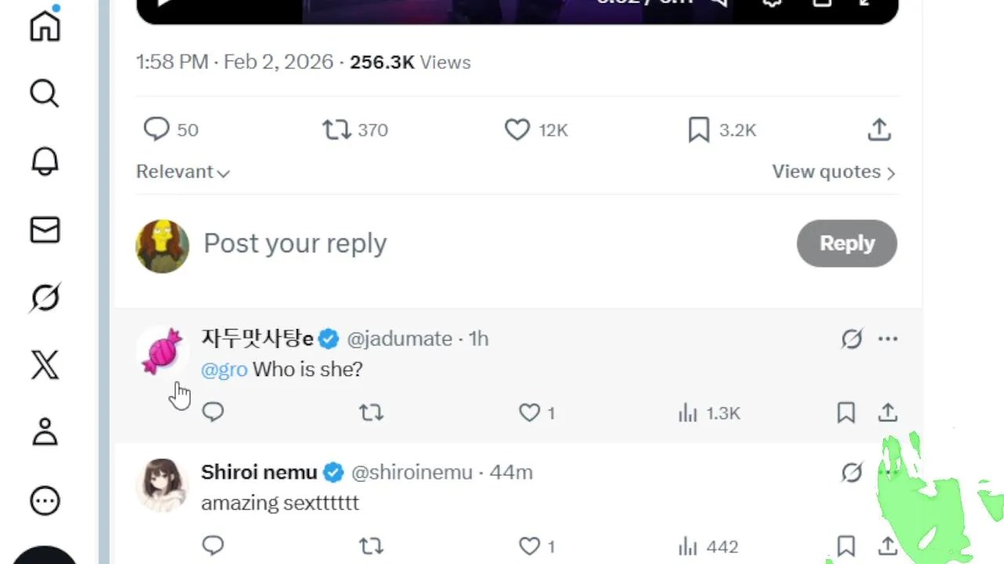Bookmark the main post with 3.2K saves
Image resolution: width=1004 pixels, height=564 pixels.
pyautogui.click(x=698, y=130)
